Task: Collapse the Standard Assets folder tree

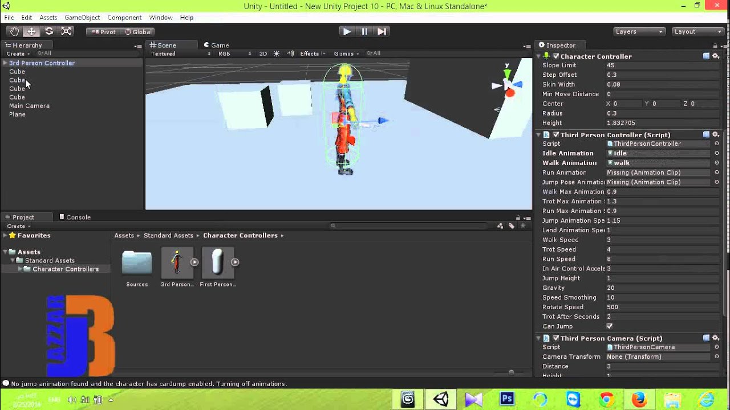Action: pos(13,261)
